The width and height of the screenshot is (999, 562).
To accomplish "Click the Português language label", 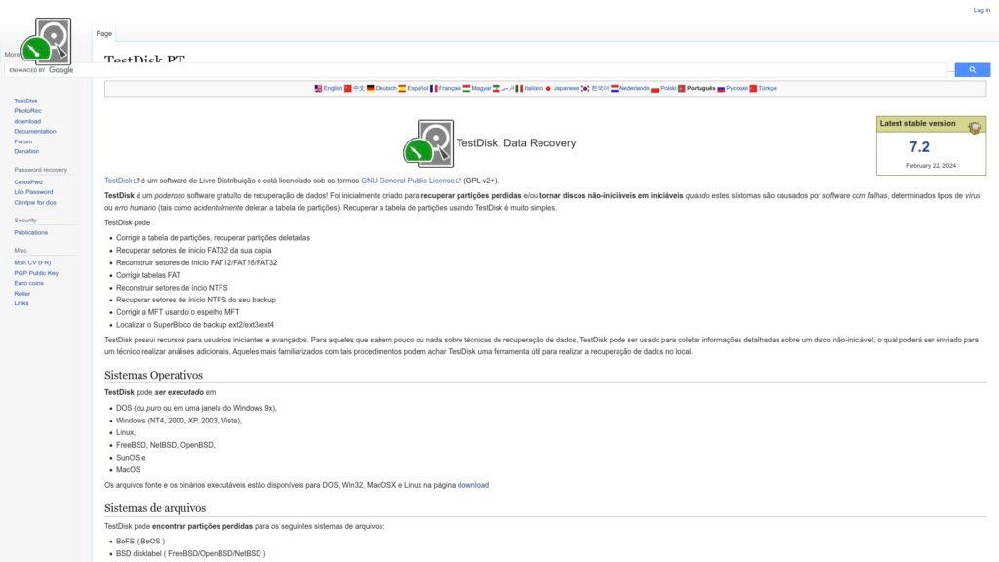I will 700,89.
